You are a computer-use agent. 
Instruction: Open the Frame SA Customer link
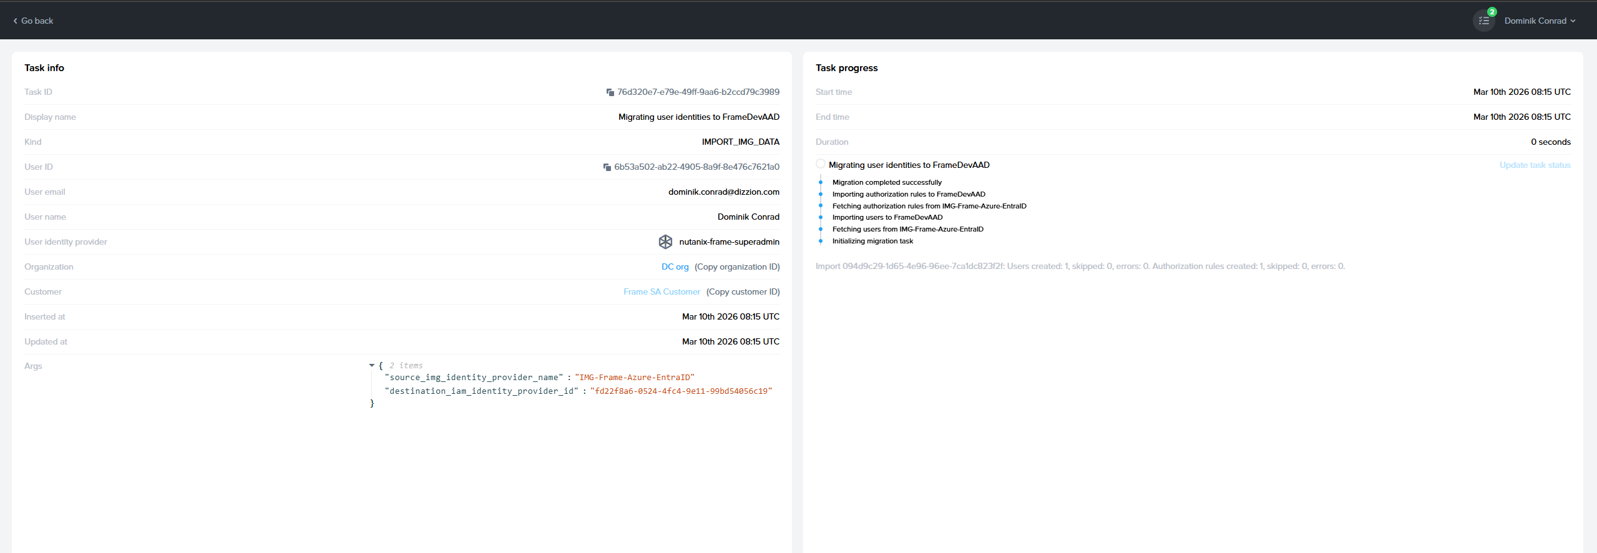point(662,291)
